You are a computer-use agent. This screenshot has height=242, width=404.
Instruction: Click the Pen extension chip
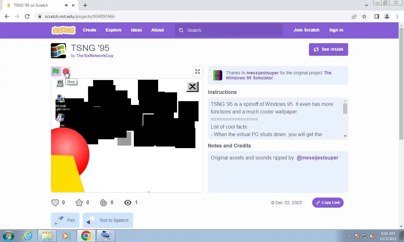point(65,220)
